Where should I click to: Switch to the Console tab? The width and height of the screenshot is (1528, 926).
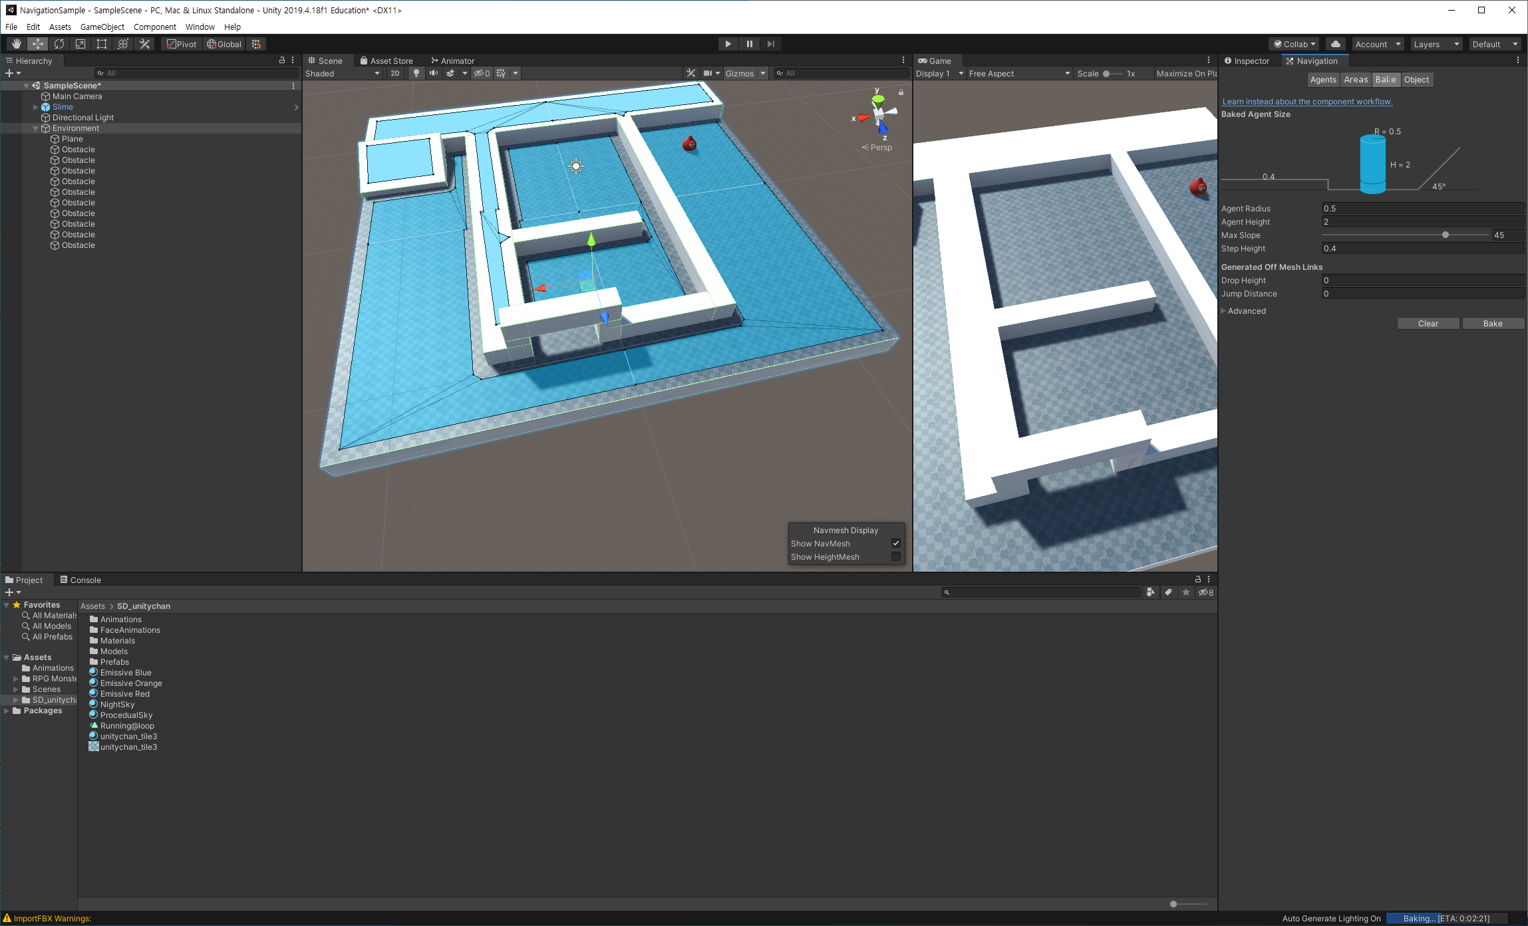pos(80,580)
